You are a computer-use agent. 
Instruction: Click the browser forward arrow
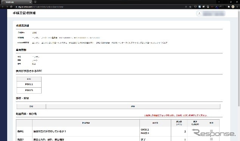(x=7, y=7)
